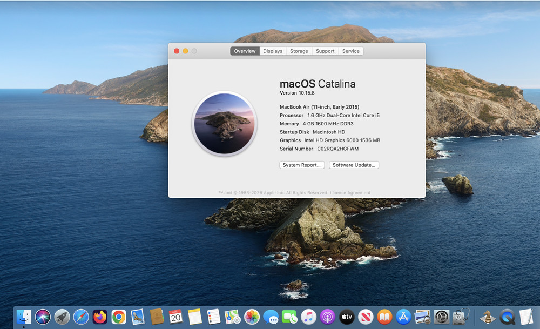The height and width of the screenshot is (329, 540).
Task: Open Contacts address book icon
Action: tap(157, 317)
